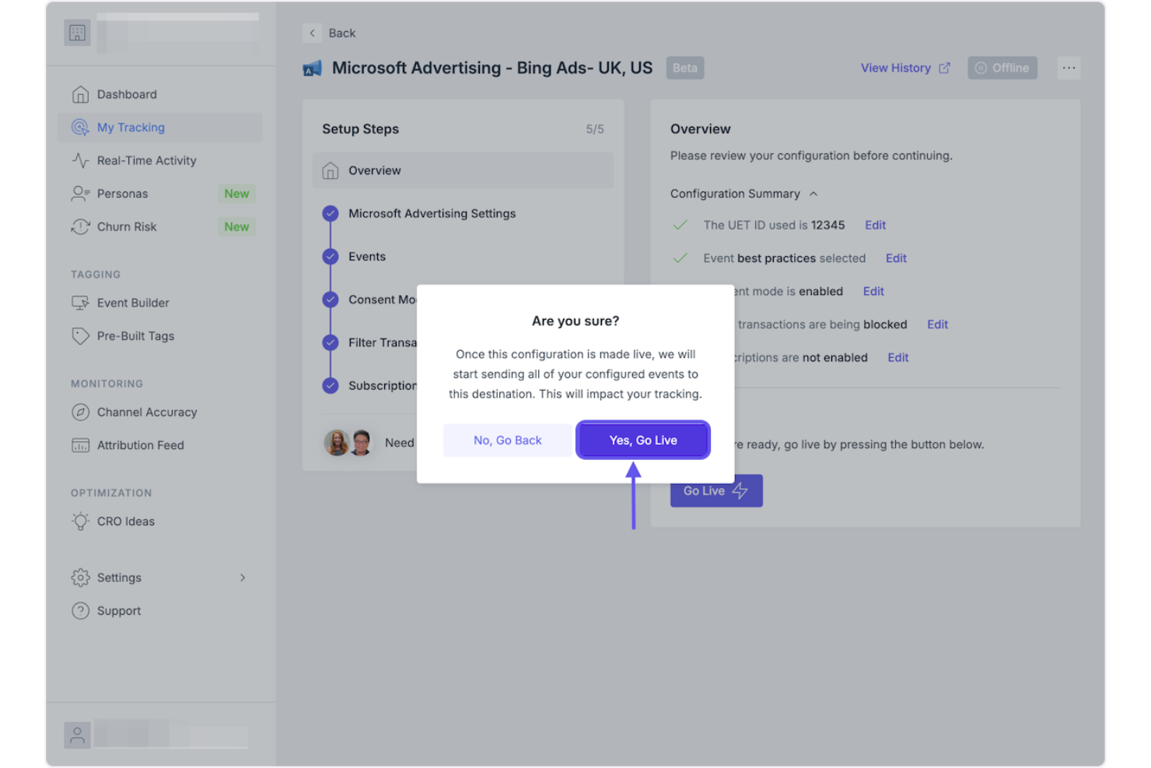Collapse Configuration Summary section
This screenshot has width=1151, height=768.
743,194
